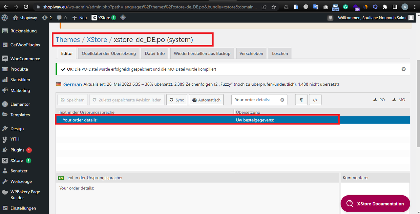The height and width of the screenshot is (214, 420).
Task: Open WooCommerce in the sidebar
Action: point(24,59)
